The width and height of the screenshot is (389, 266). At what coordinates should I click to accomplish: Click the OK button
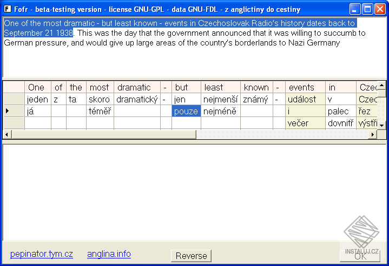[x=360, y=256]
